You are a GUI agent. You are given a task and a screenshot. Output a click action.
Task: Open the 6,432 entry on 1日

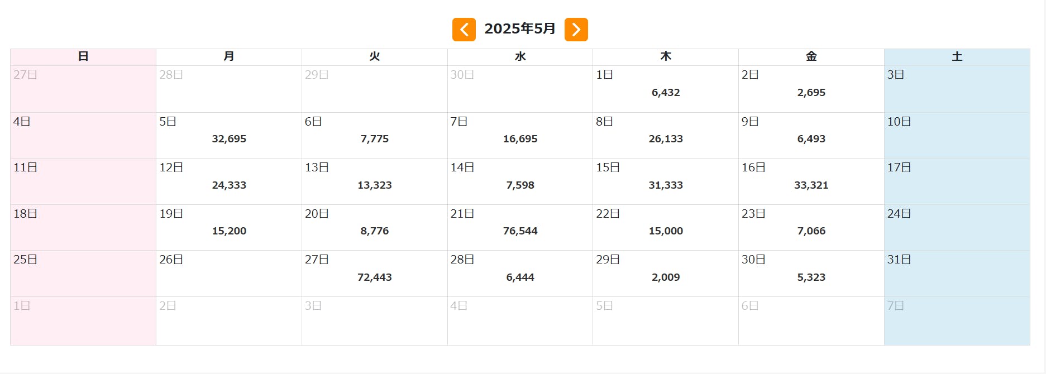click(665, 93)
